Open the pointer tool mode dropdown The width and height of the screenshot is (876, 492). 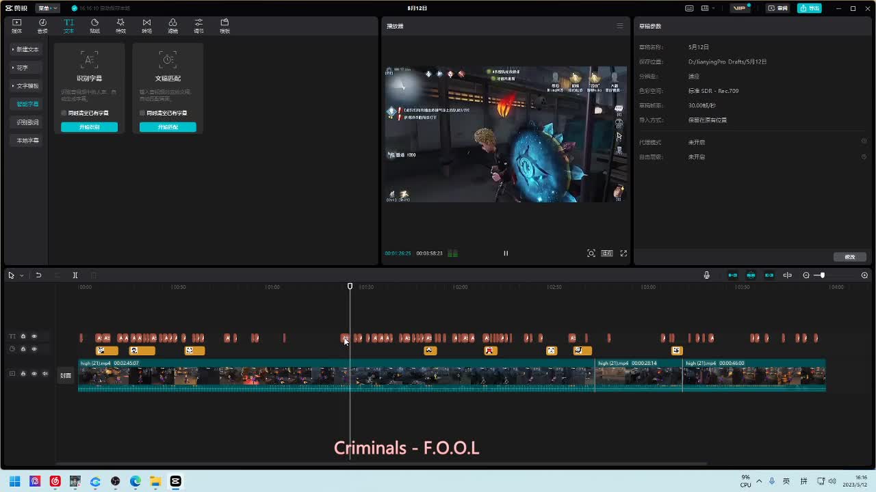[22, 275]
